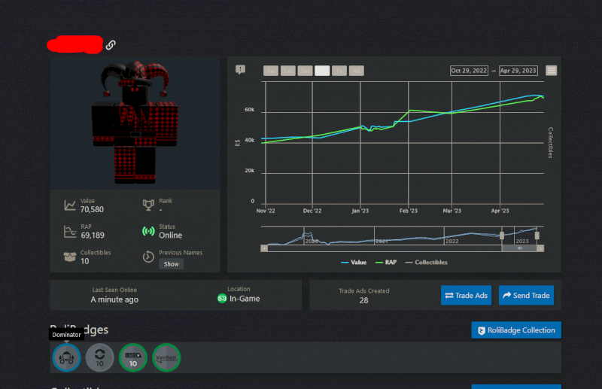
Task: Copy profile link via chain icon
Action: pyautogui.click(x=111, y=45)
